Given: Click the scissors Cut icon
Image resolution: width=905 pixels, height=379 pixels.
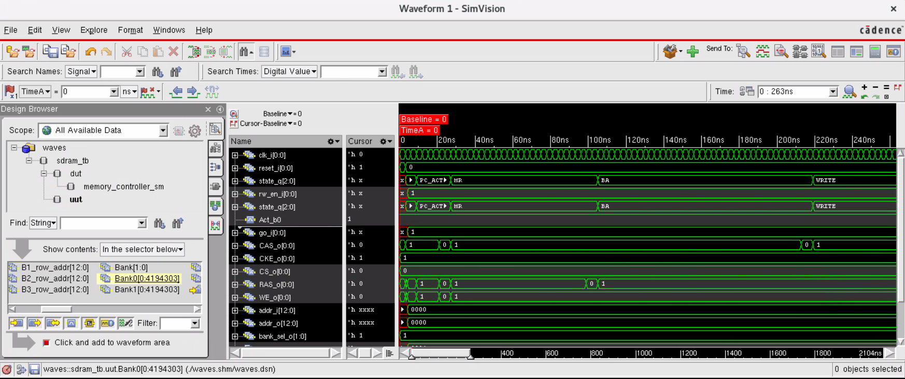Looking at the screenshot, I should click(126, 51).
